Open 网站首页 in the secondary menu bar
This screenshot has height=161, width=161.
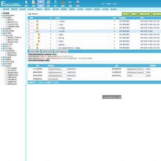tap(97, 9)
